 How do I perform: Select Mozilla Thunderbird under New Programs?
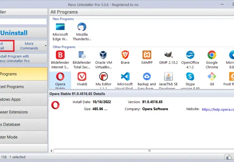[x=82, y=31]
